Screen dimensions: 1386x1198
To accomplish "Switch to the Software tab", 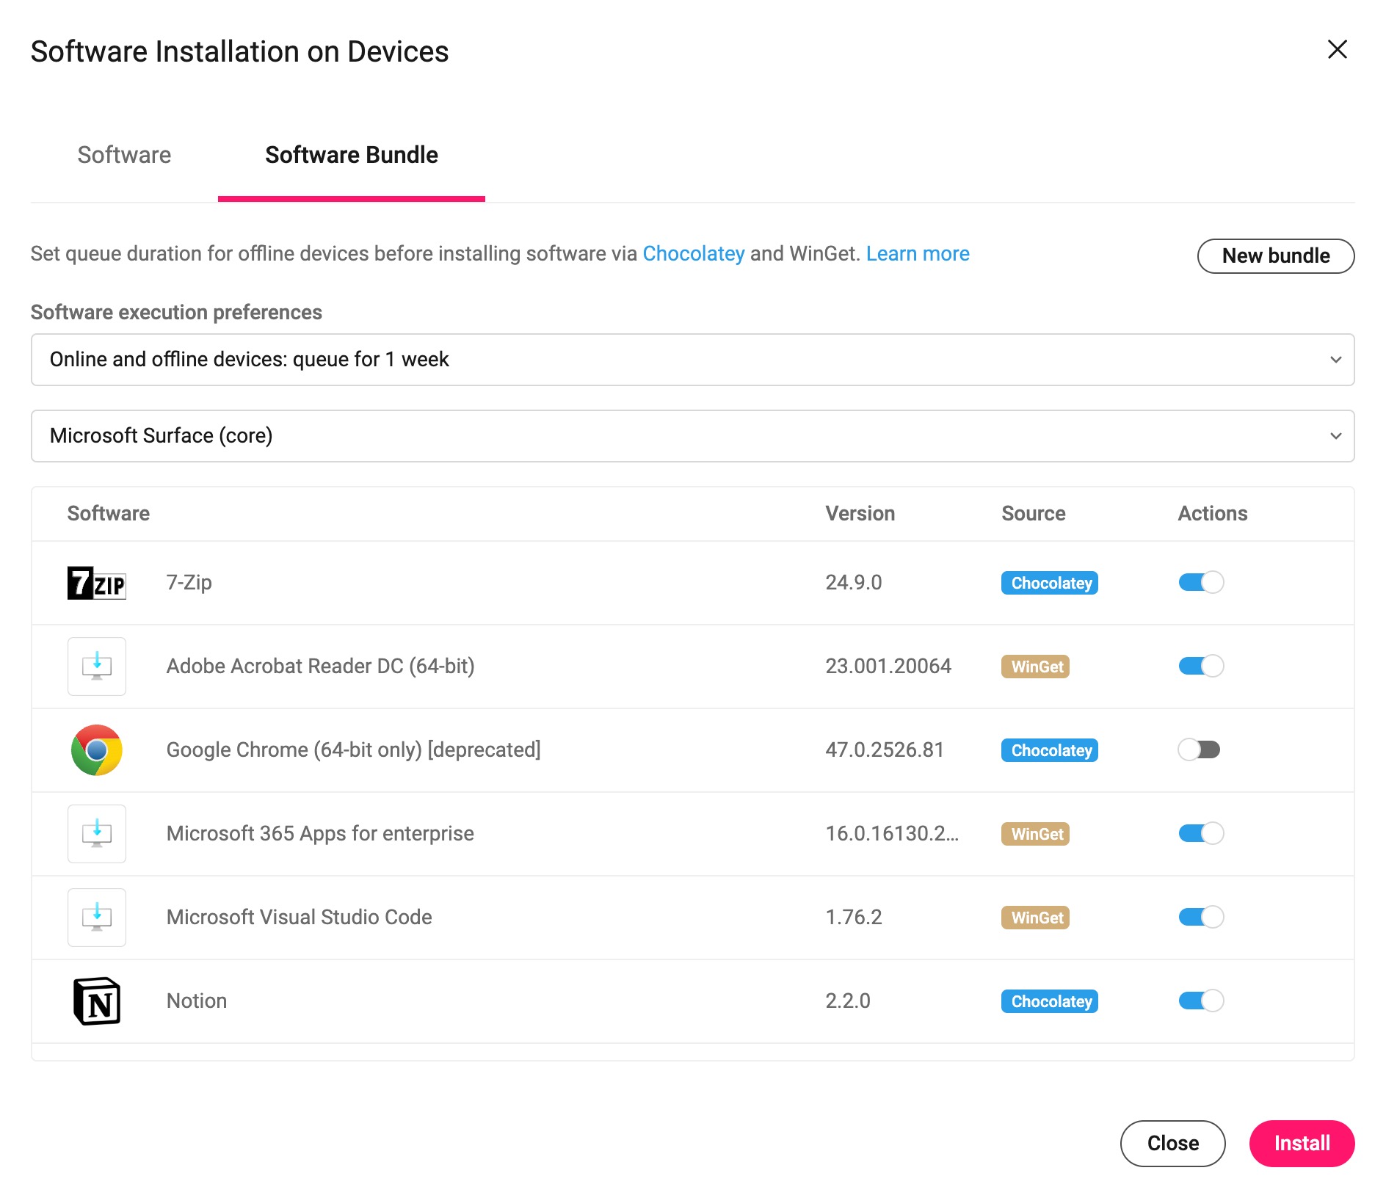I will tap(124, 155).
